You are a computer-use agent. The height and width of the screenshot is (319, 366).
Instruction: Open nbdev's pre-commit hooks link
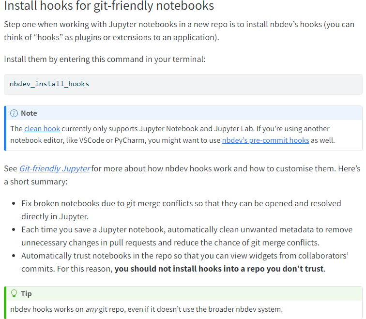coord(265,140)
